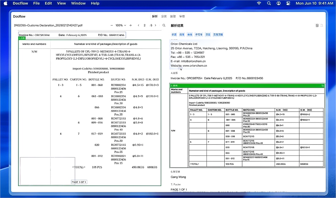Open the 100% zoom level dropdown
This screenshot has height=198, width=336.
[121, 26]
